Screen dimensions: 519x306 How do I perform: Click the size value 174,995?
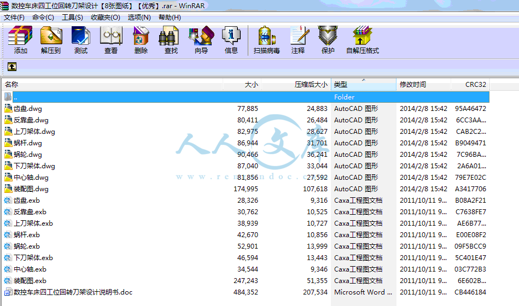pos(246,189)
